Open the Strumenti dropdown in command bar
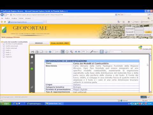153x115 pixels. click(145, 22)
